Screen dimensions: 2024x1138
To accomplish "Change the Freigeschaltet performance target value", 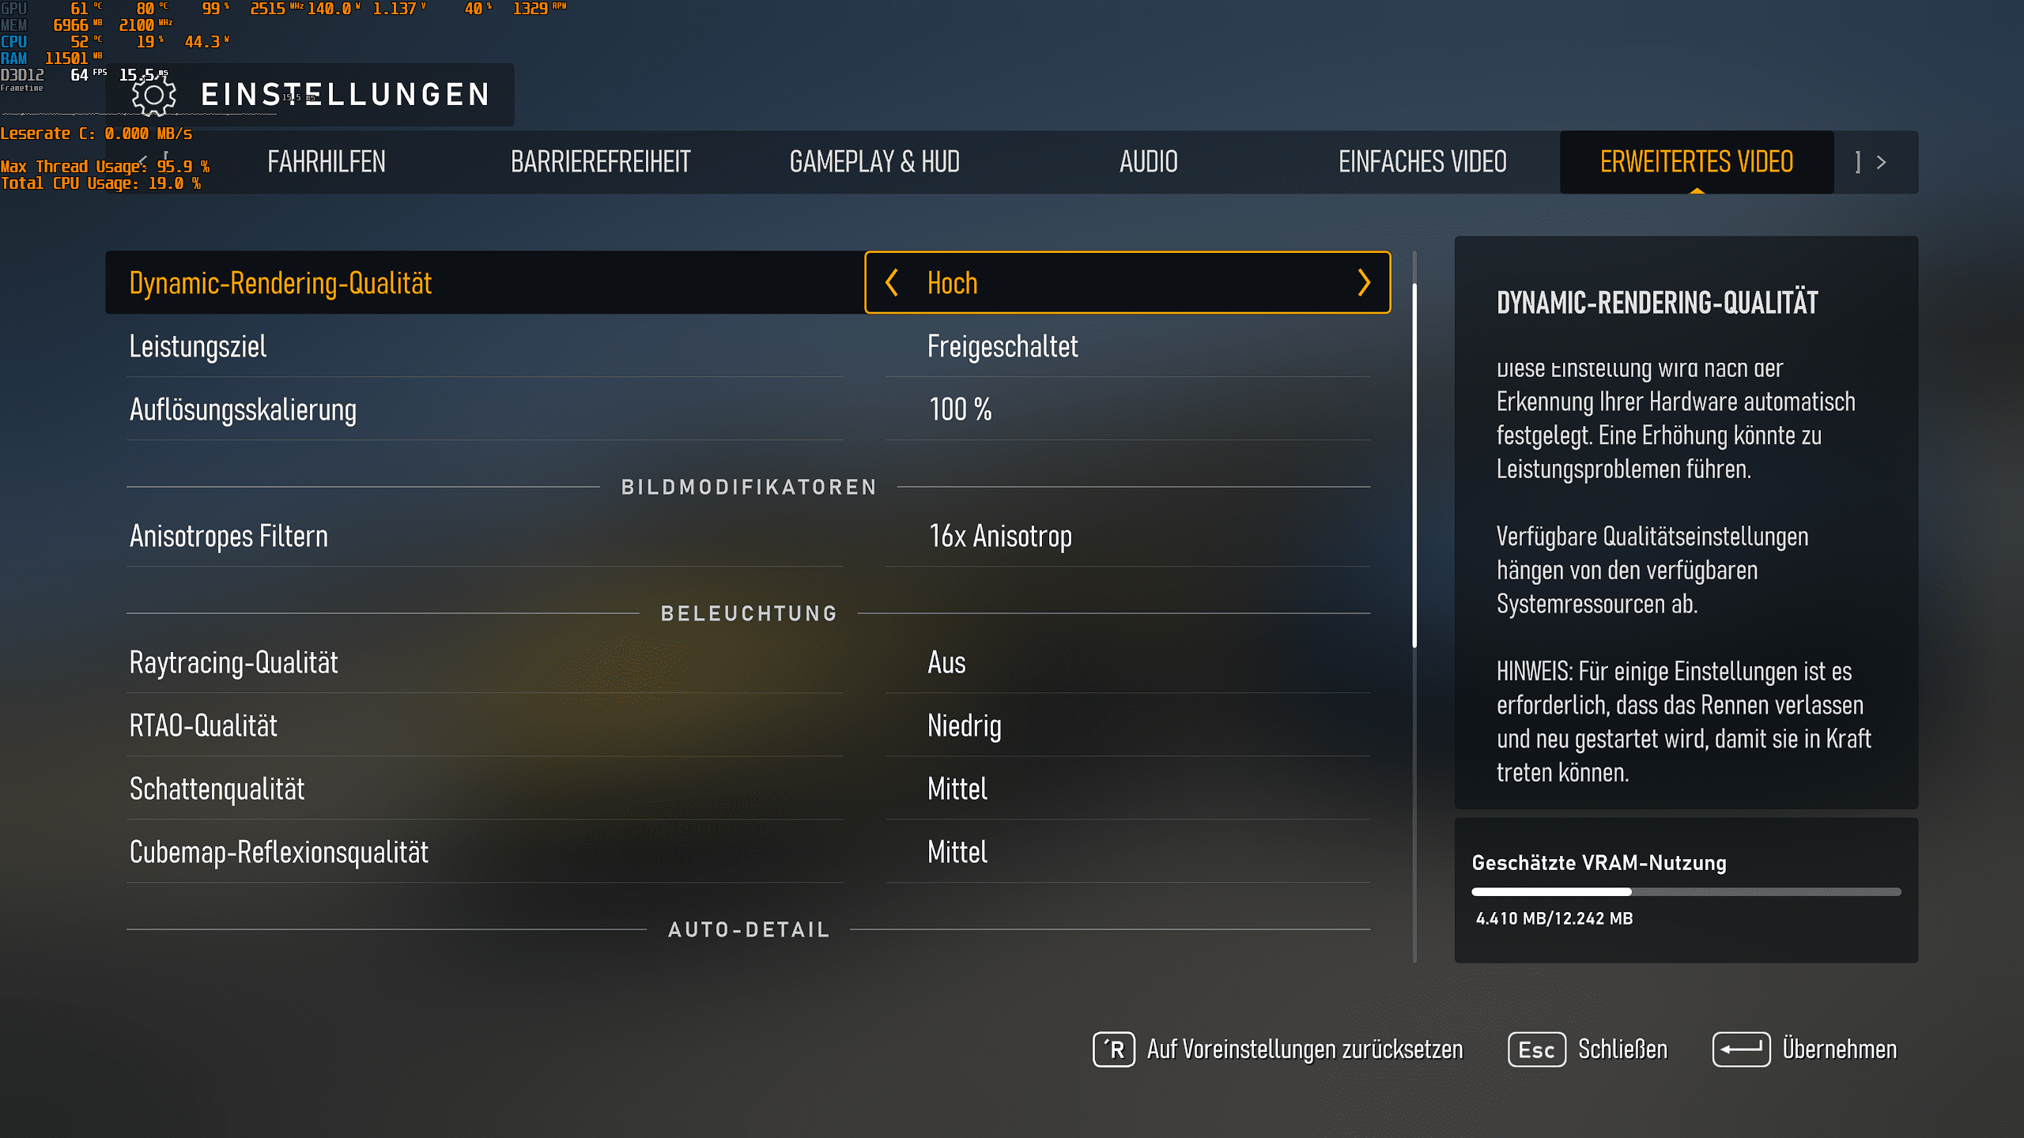I will click(x=1003, y=346).
